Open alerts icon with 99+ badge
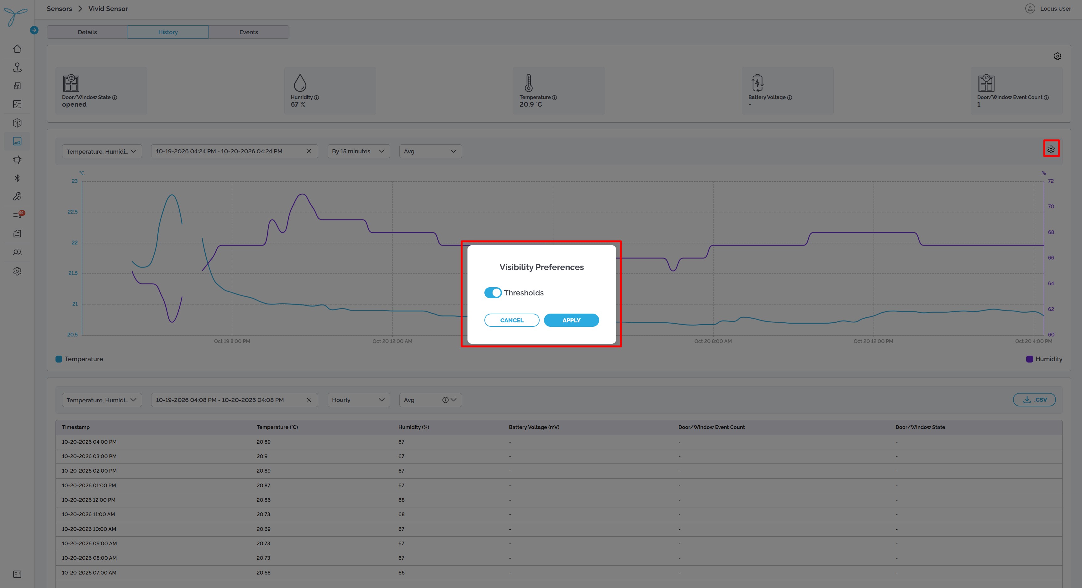Image resolution: width=1082 pixels, height=588 pixels. click(18, 215)
